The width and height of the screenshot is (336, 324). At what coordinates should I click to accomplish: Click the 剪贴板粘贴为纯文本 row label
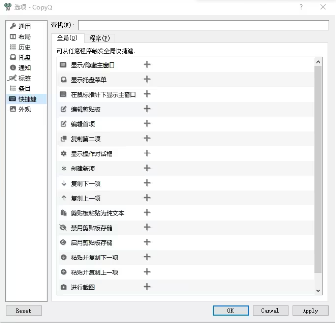pyautogui.click(x=97, y=213)
